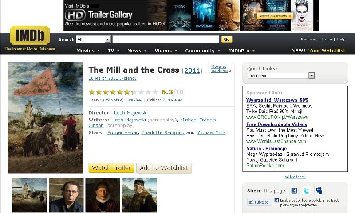Click the Watch Trailer button
Viewport: 355px width, 213px height.
[111, 168]
